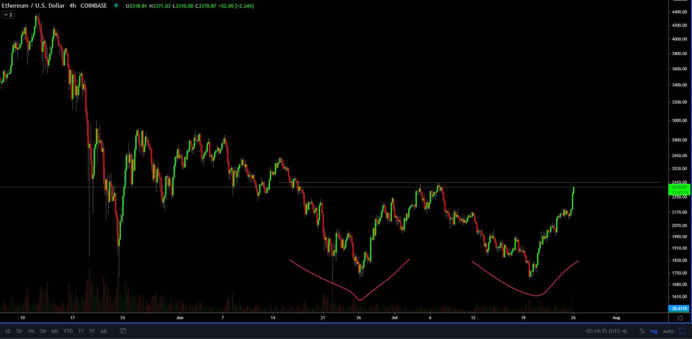This screenshot has height=339, width=692.
Task: Click the Jul label on time axis
Action: [395, 318]
